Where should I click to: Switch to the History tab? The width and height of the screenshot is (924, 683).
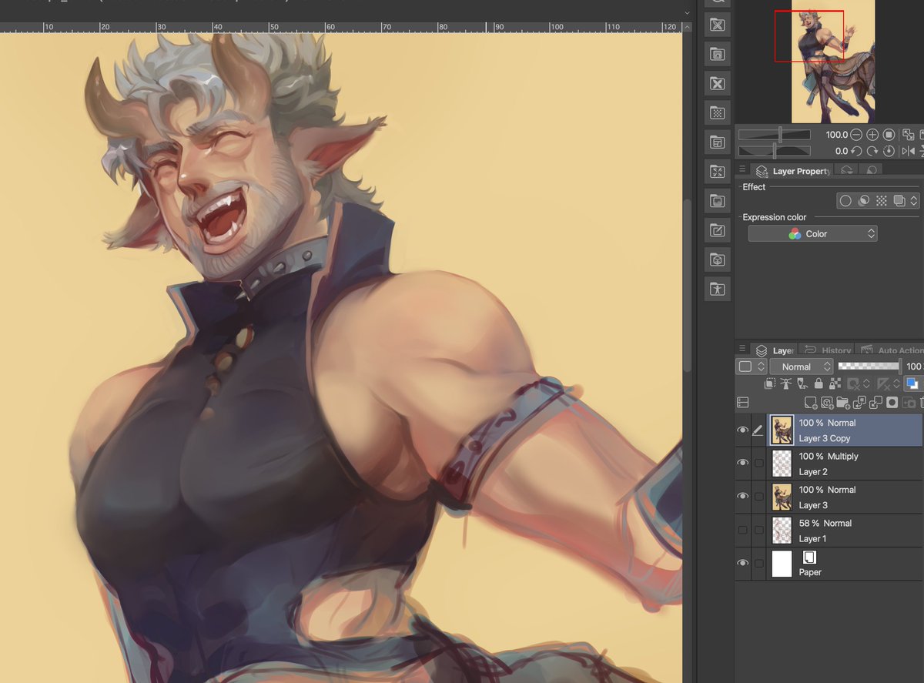point(826,350)
